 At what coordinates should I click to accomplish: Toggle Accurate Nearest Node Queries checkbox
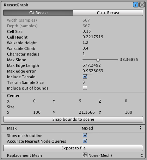pyautogui.click(x=85, y=141)
